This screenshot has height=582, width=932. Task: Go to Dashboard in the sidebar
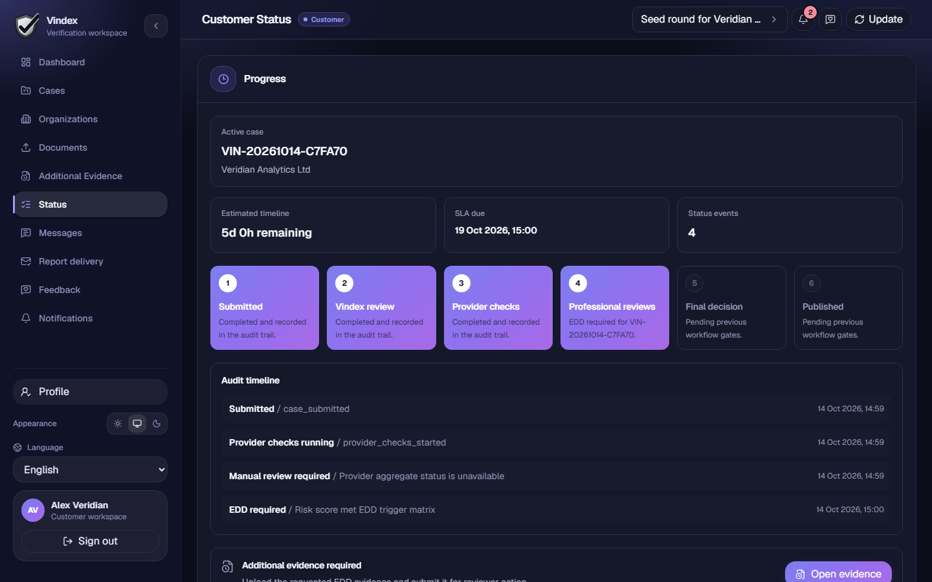click(x=90, y=62)
